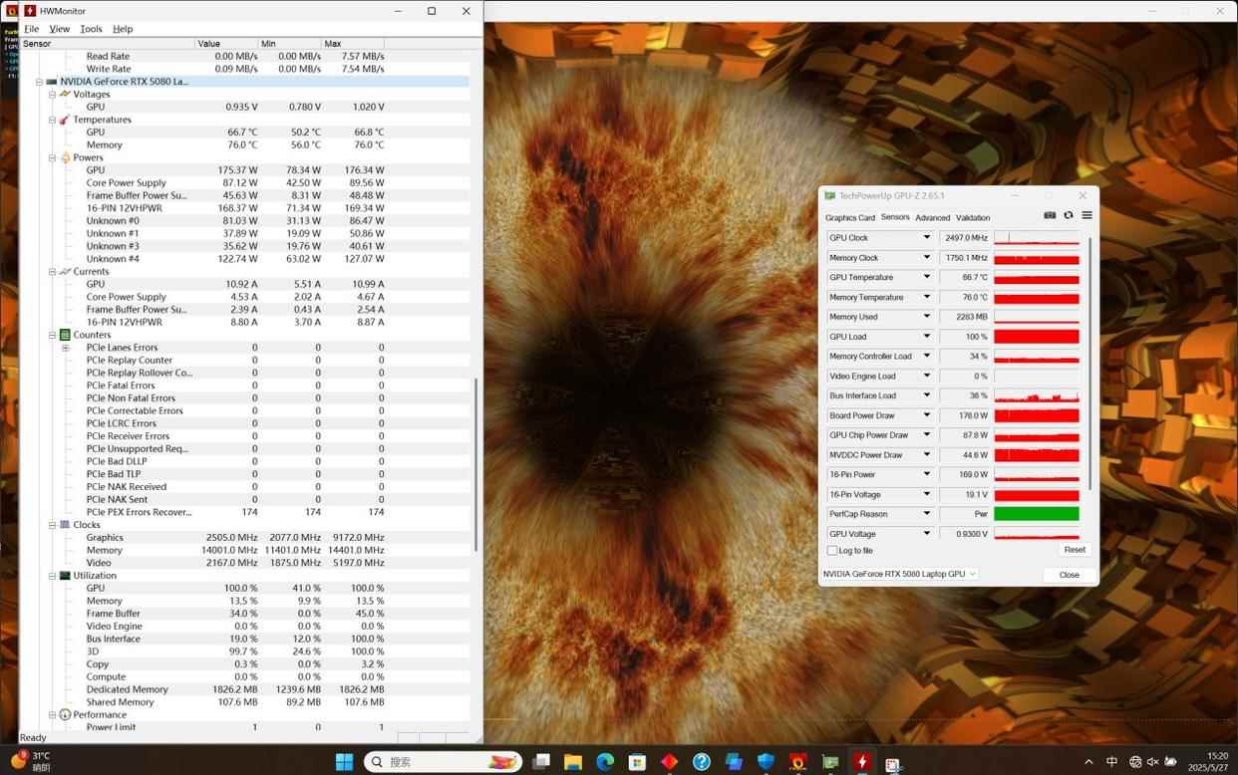The width and height of the screenshot is (1238, 775).
Task: Open File Explorer from the taskbar
Action: [573, 762]
